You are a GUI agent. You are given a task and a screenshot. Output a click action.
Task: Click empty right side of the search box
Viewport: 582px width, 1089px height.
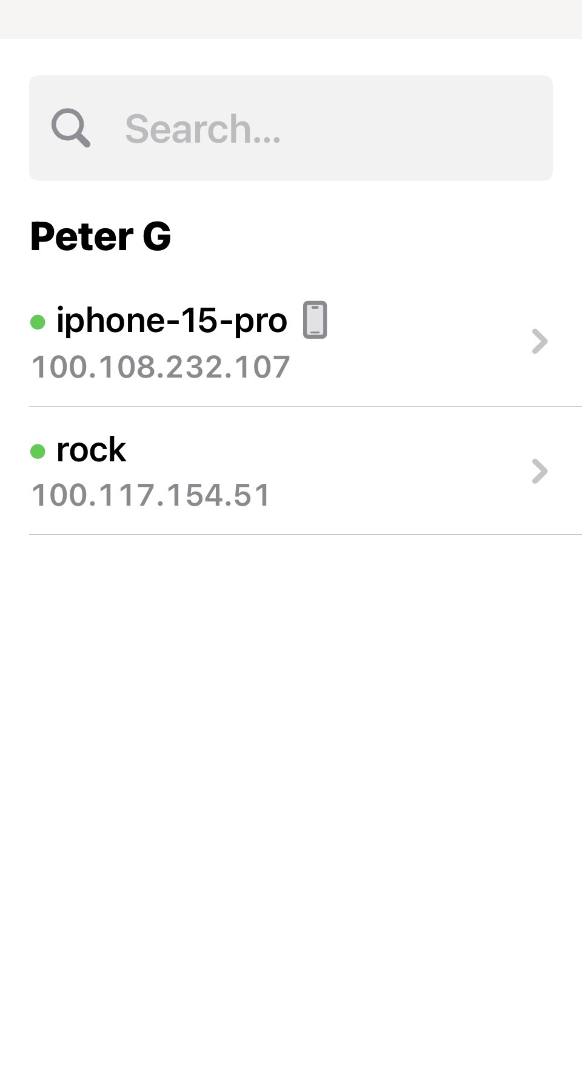[455, 128]
